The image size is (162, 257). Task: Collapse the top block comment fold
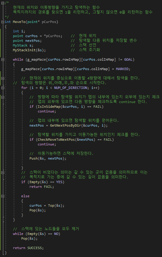click(3, 3)
